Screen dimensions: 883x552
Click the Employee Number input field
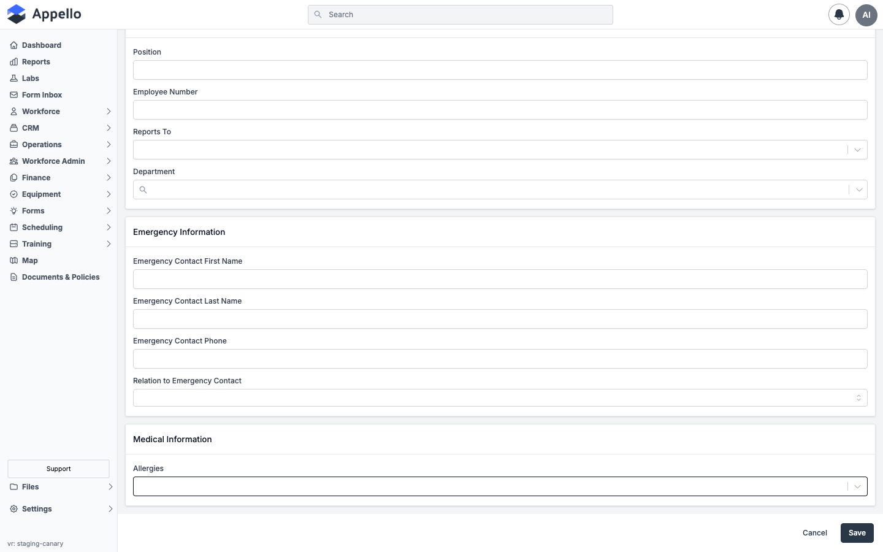pos(500,110)
